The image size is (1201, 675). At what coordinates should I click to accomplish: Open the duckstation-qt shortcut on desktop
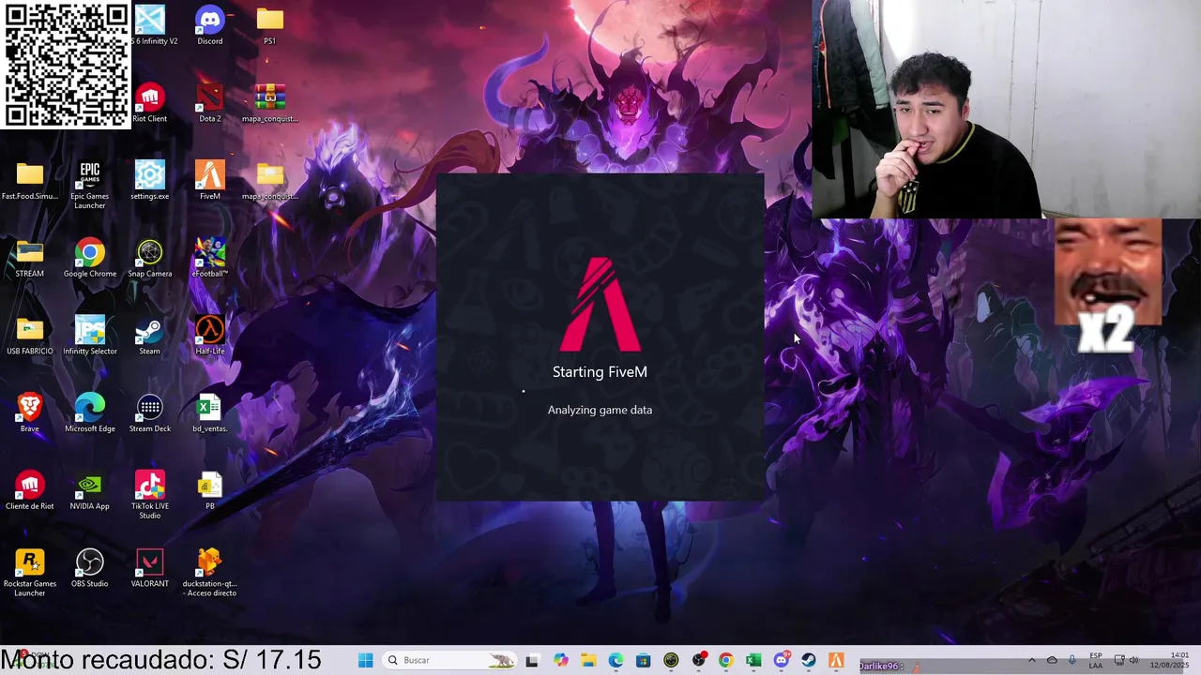point(209,572)
